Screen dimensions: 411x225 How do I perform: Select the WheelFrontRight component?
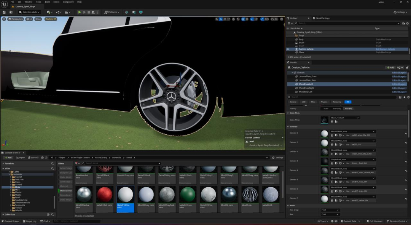click(x=306, y=88)
